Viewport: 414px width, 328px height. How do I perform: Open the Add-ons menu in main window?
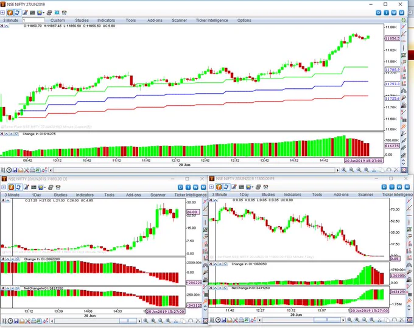pyautogui.click(x=155, y=20)
